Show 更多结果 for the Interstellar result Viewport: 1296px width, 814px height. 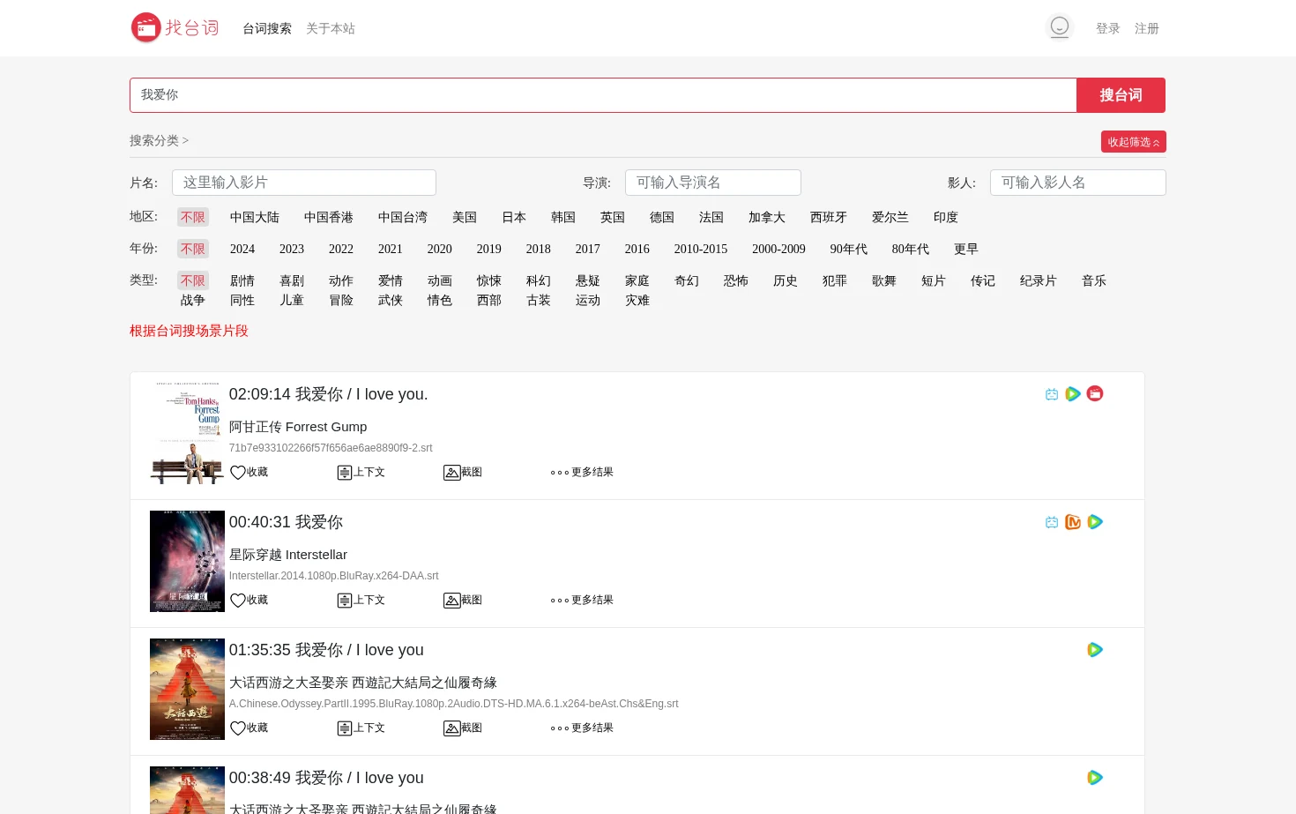pos(582,601)
